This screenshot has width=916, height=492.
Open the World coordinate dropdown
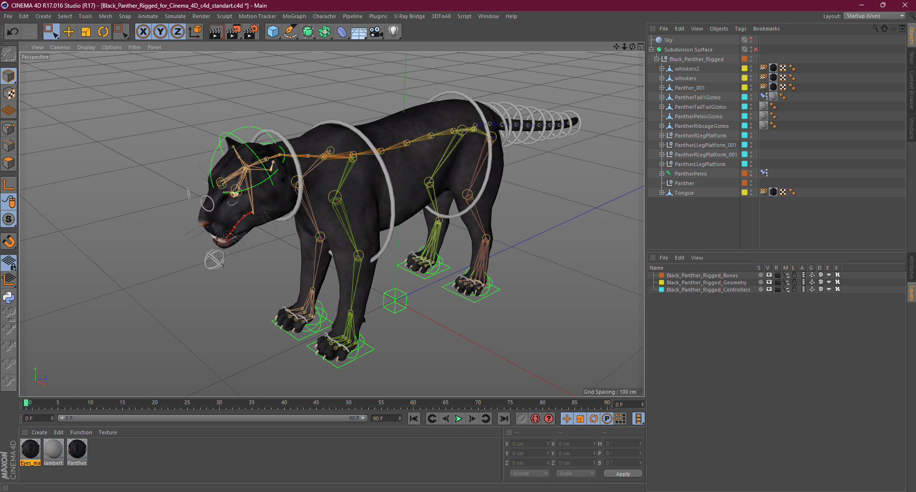(530, 473)
